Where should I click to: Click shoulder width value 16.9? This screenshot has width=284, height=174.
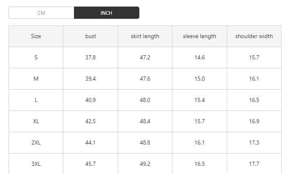click(254, 121)
